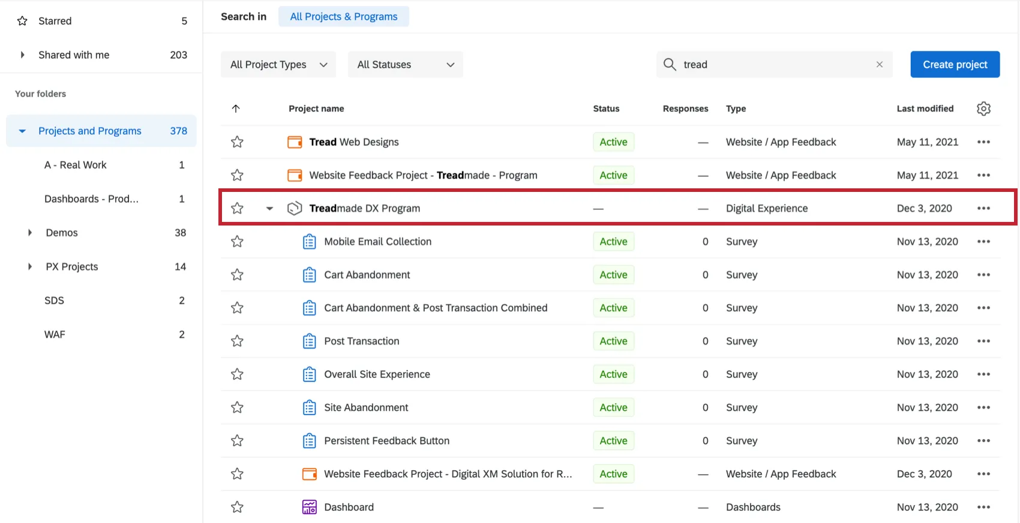Screen dimensions: 1020x523
Task: Toggle star for Site Abandonment survey
Action: click(237, 408)
